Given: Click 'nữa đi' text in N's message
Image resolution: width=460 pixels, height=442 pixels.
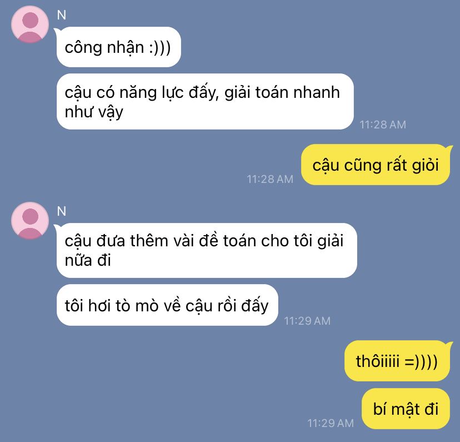Looking at the screenshot, I should tap(88, 260).
